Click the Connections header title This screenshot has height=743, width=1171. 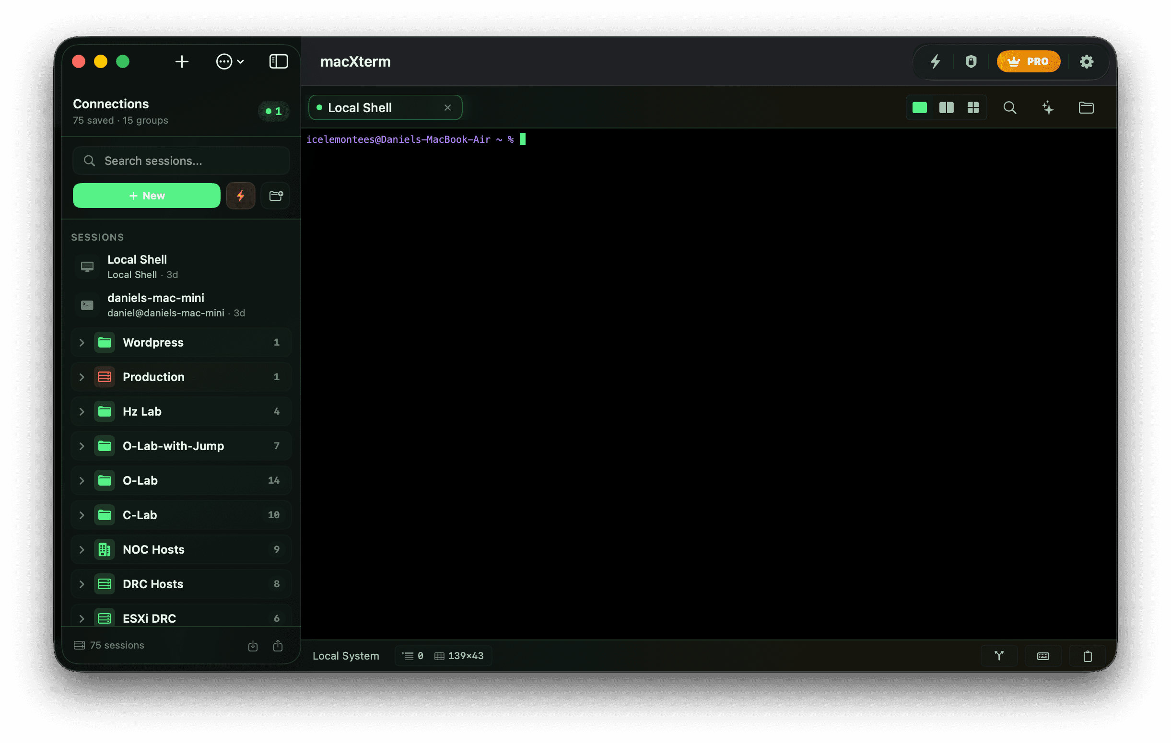pyautogui.click(x=111, y=104)
